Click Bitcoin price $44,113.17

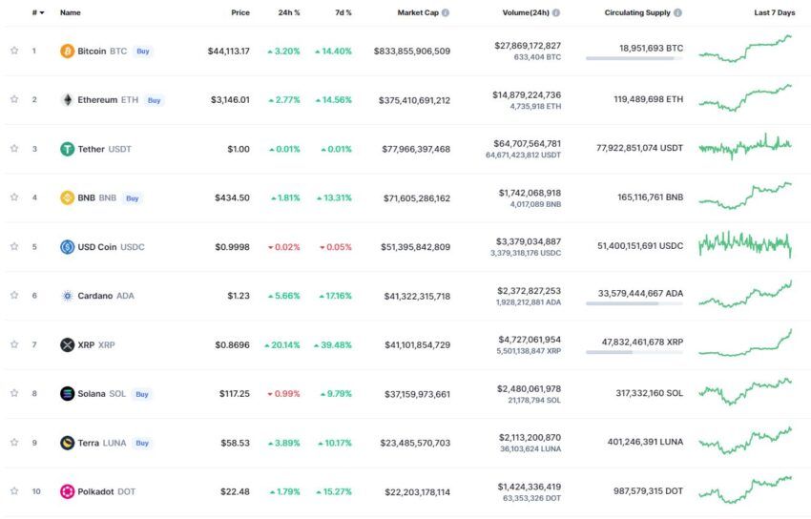pyautogui.click(x=229, y=52)
